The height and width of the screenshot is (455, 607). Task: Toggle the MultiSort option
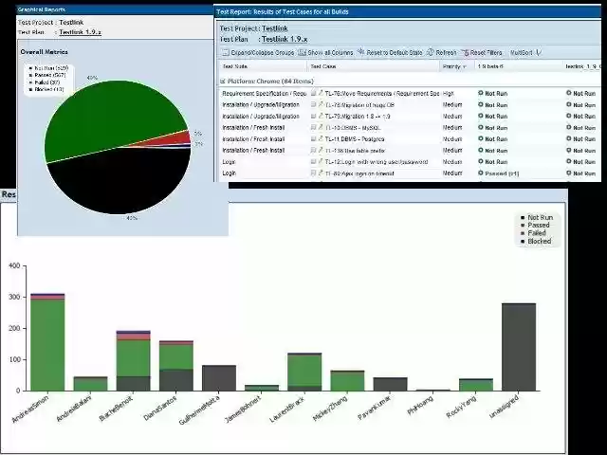(522, 53)
